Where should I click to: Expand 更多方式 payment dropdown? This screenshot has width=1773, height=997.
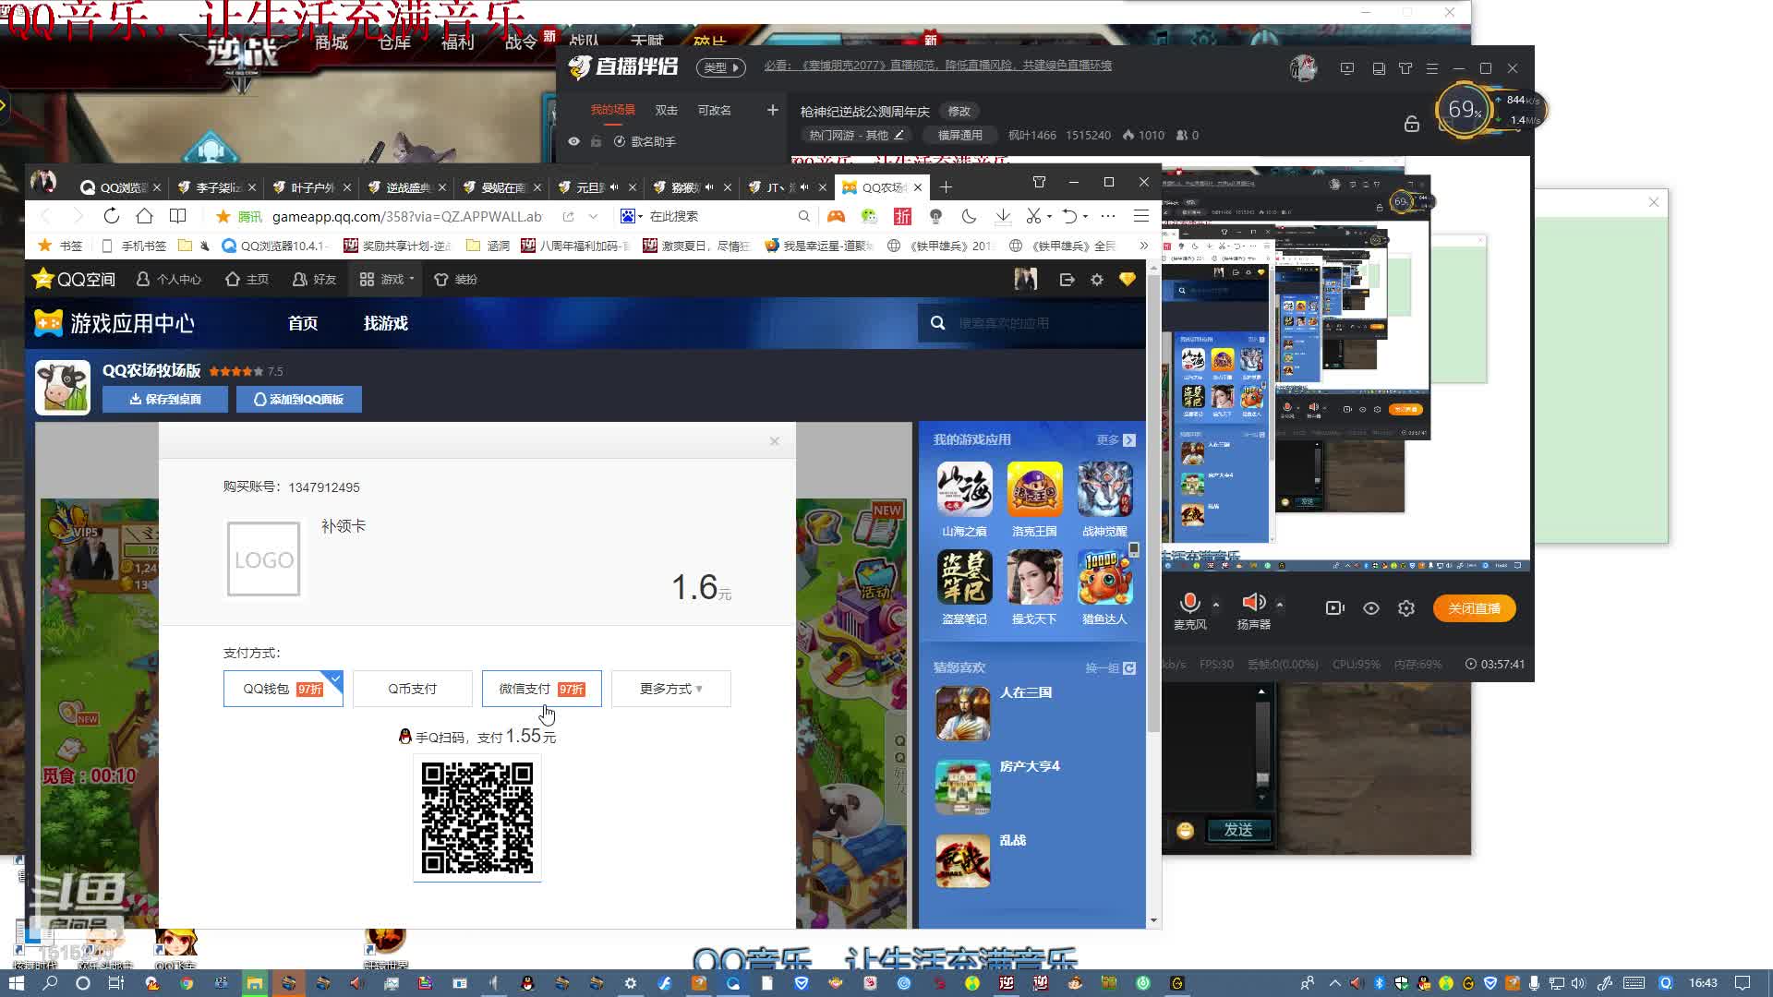click(x=671, y=689)
